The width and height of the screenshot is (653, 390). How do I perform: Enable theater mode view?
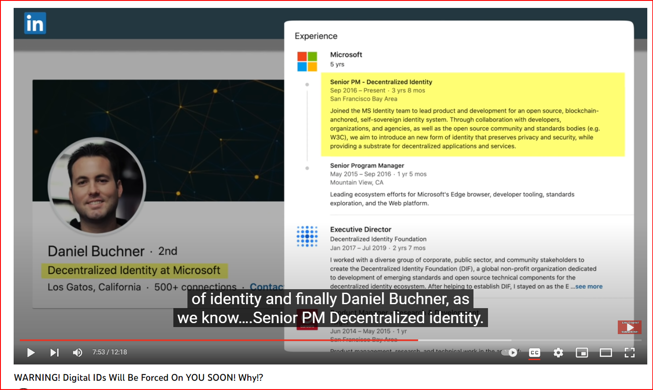click(606, 353)
